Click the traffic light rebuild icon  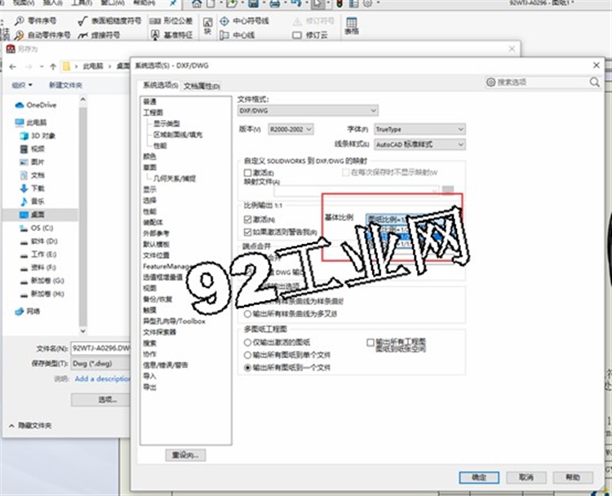click(339, 3)
